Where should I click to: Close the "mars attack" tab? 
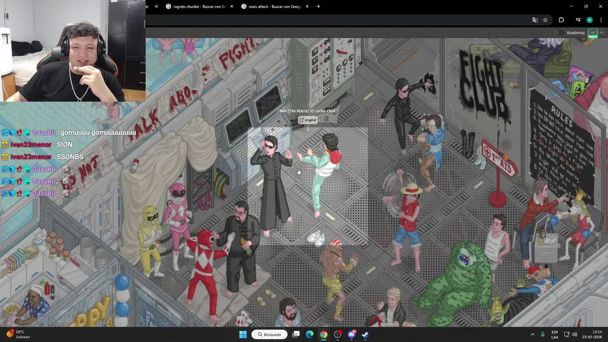click(307, 7)
